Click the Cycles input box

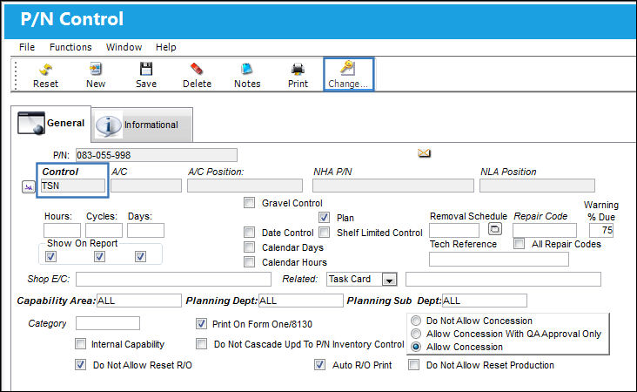coord(104,230)
